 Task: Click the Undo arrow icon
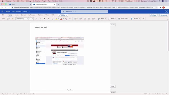[3, 19]
